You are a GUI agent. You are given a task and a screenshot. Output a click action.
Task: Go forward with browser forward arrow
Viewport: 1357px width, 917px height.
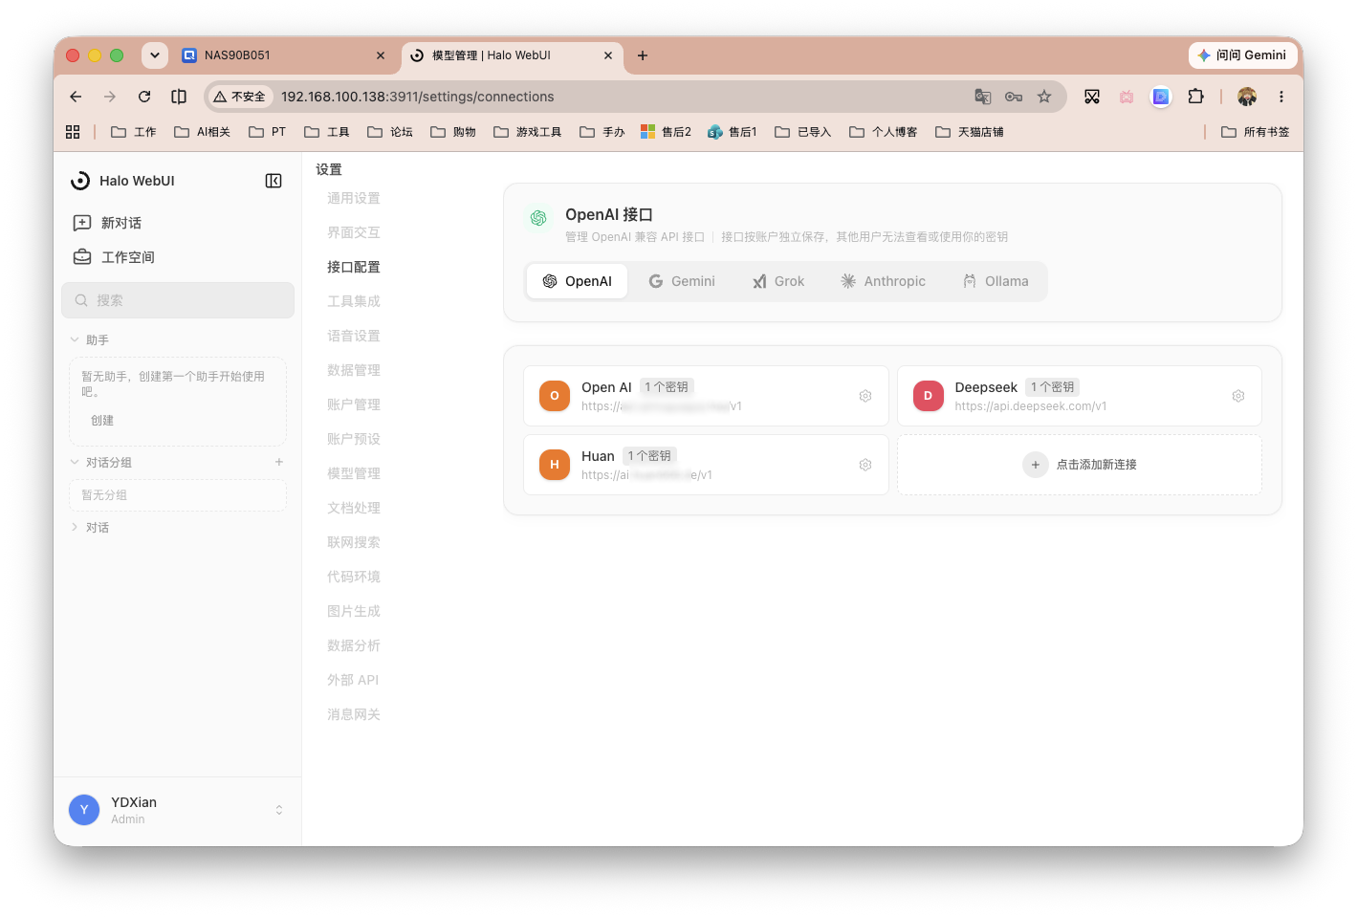[x=110, y=97]
